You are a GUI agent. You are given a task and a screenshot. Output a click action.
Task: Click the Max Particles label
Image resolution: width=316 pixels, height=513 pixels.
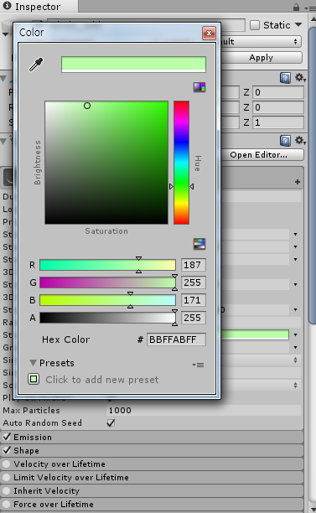point(31,410)
